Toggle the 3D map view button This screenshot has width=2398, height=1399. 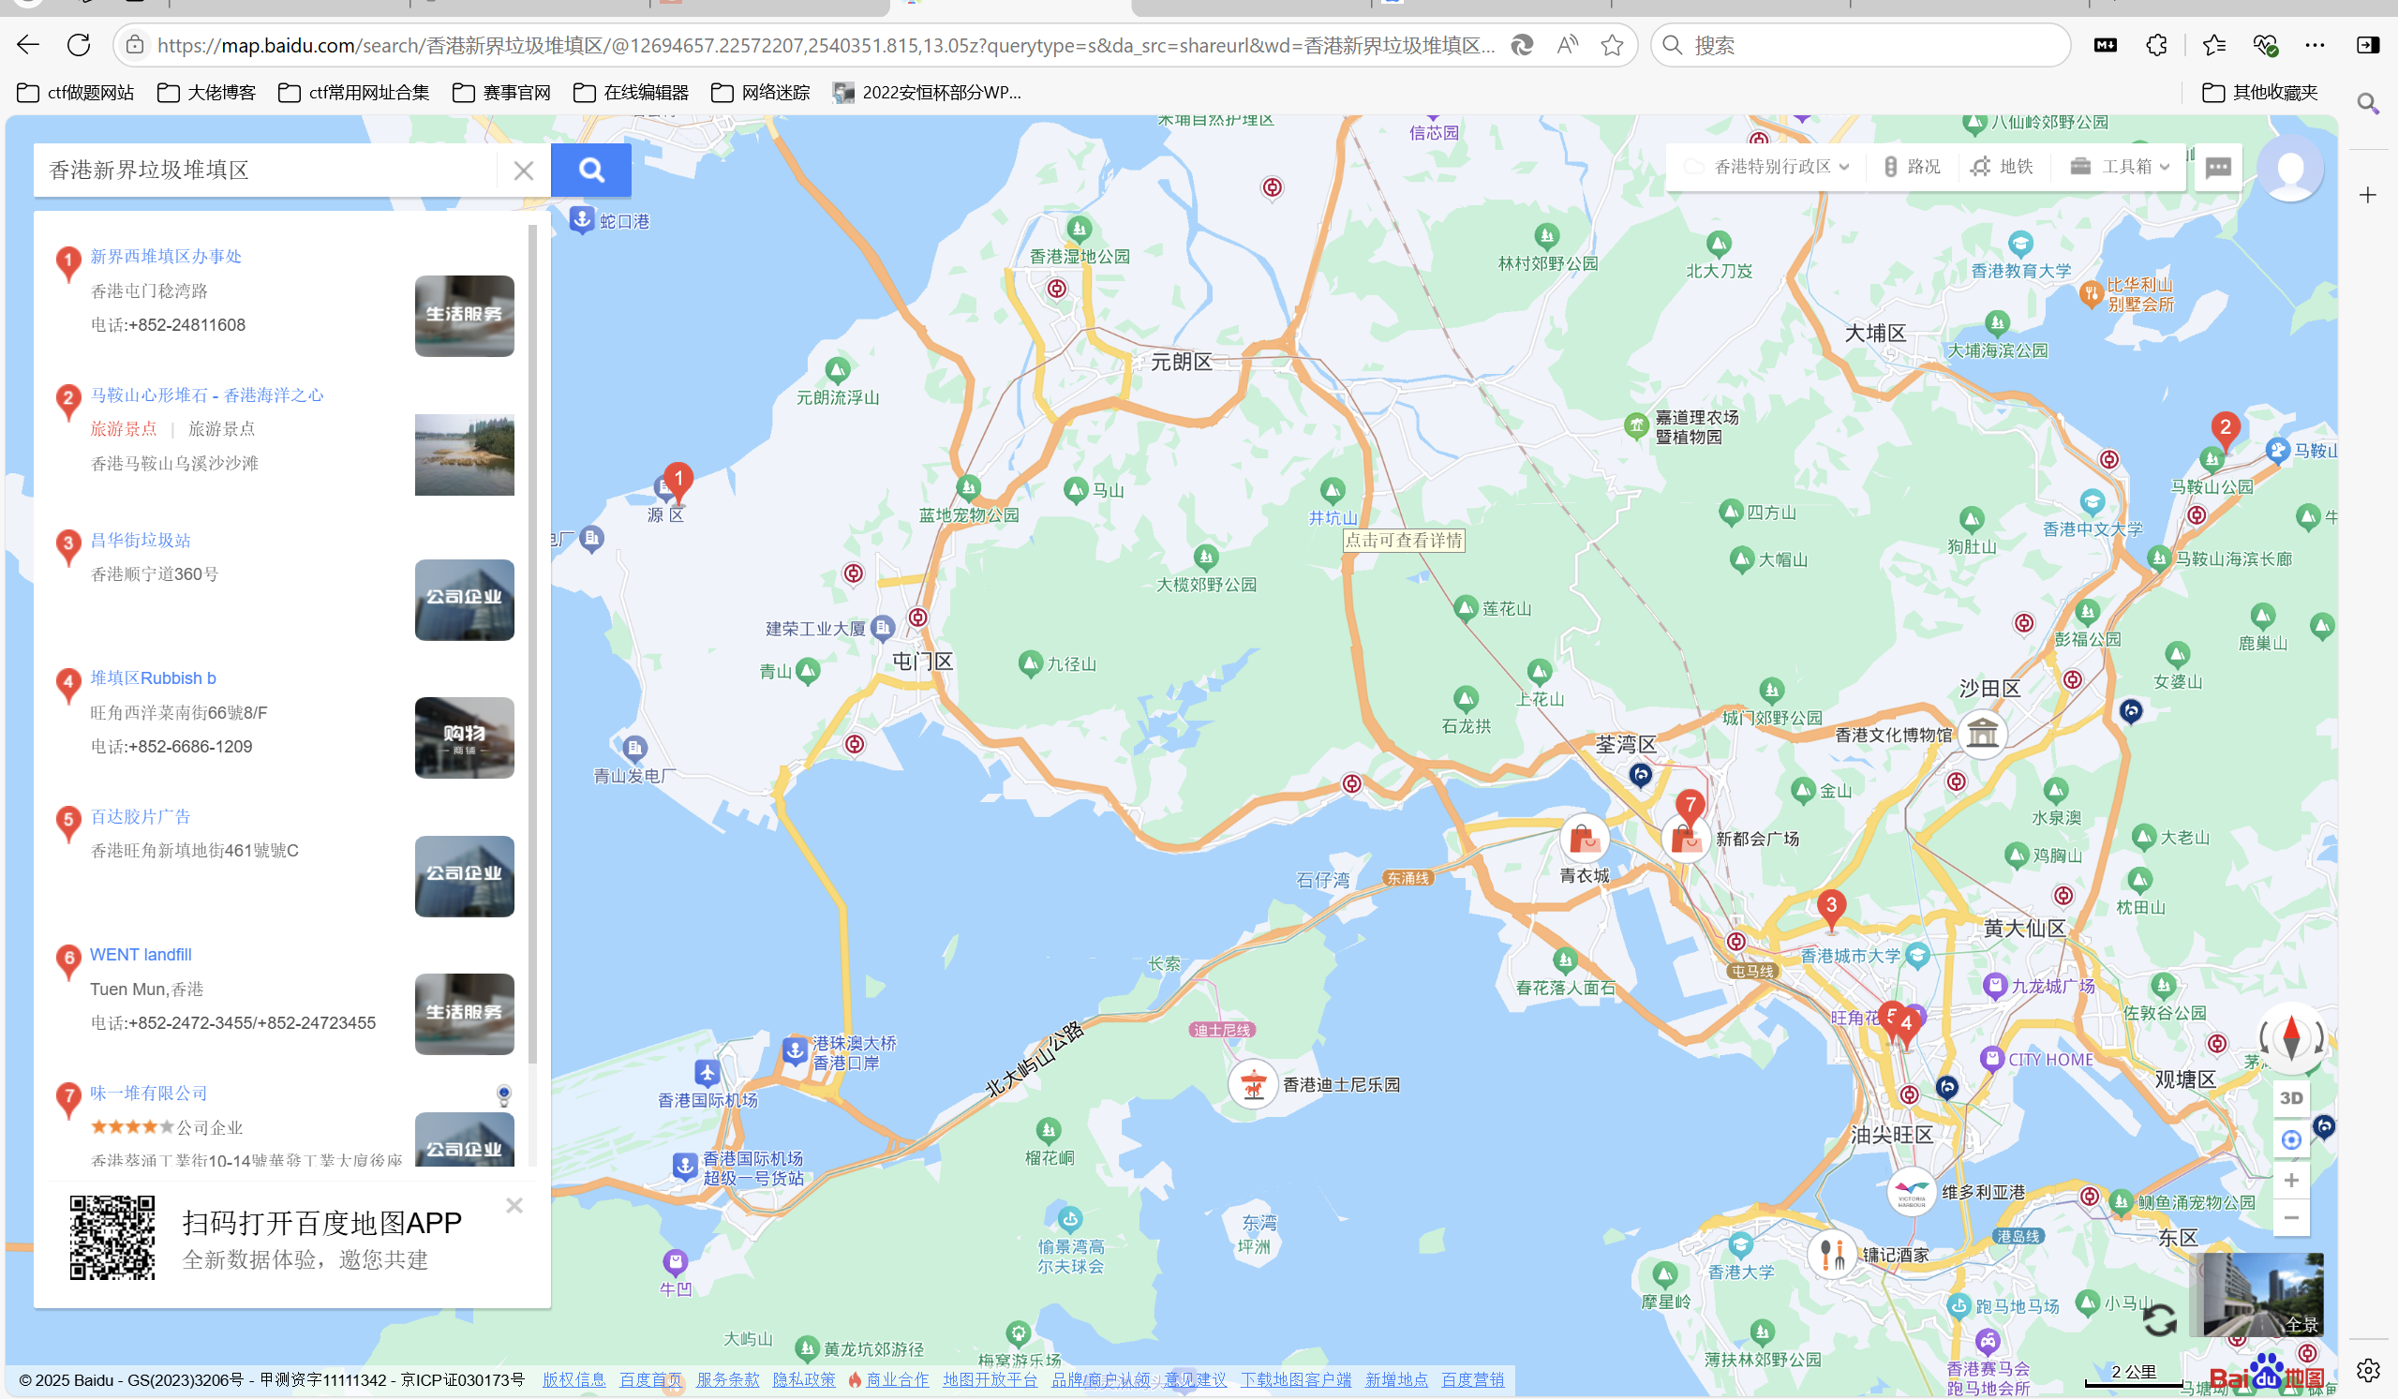tap(2291, 1098)
